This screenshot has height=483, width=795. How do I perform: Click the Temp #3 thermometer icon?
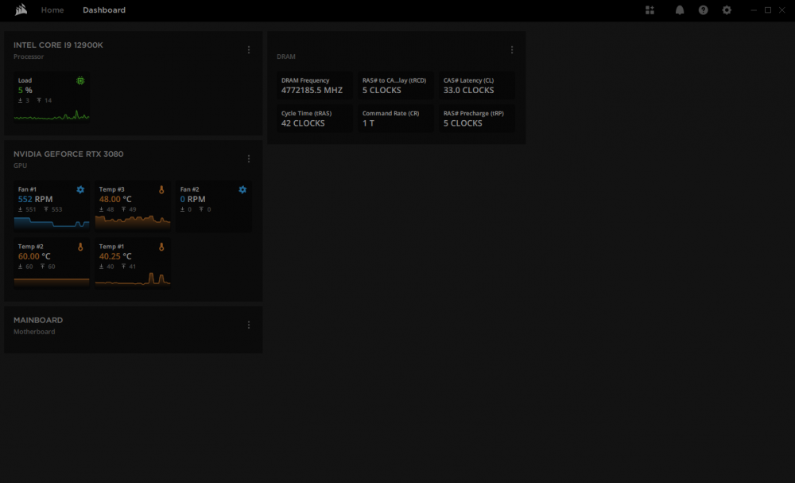(161, 189)
